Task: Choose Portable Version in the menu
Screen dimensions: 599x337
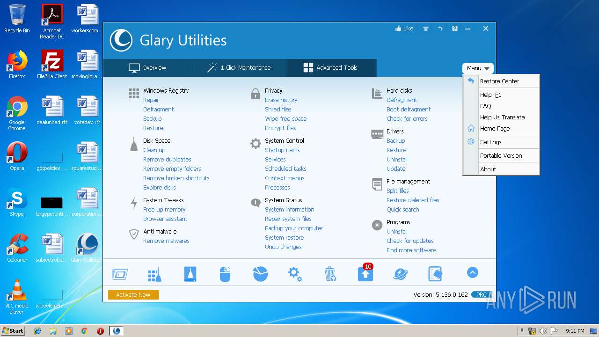Action: pos(501,156)
